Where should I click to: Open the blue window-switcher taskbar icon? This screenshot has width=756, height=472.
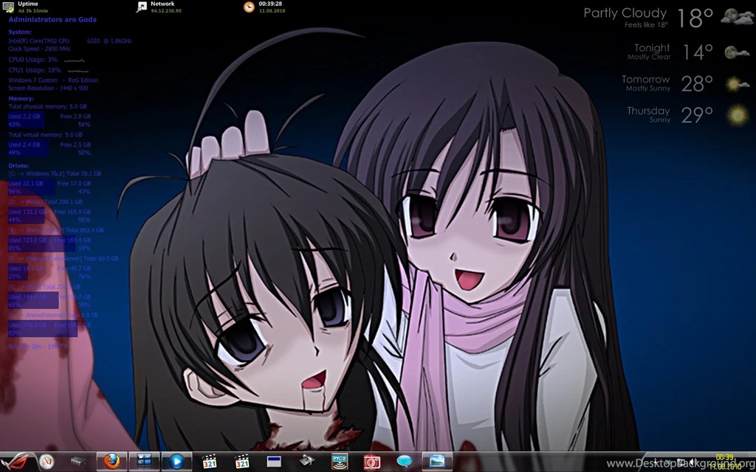[x=144, y=461]
